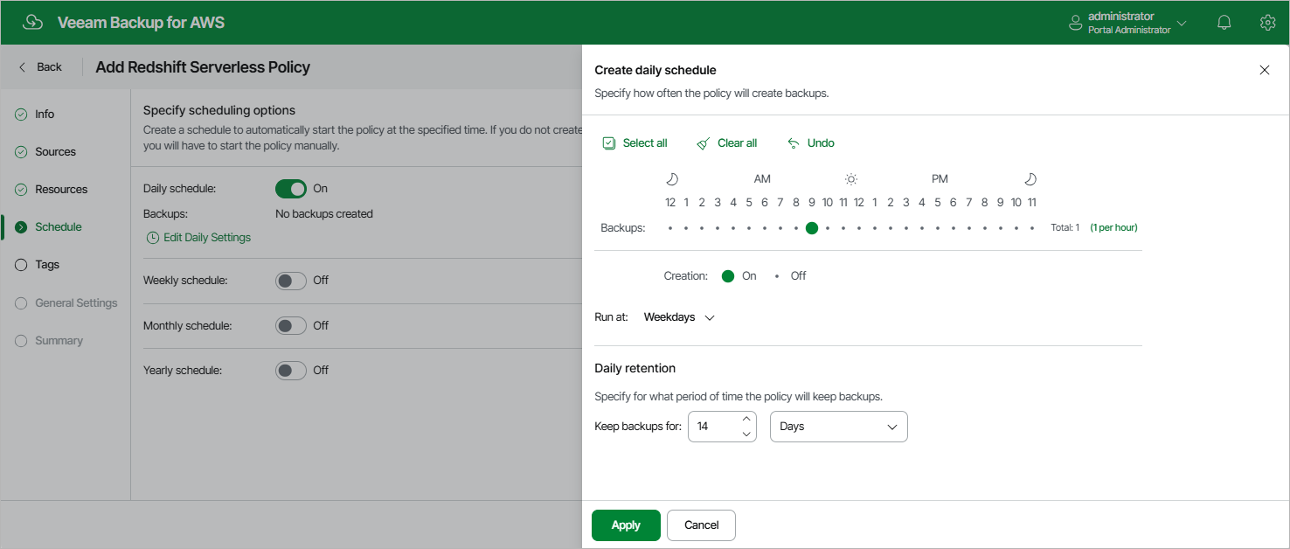Click the night moon icon above 11 PM
The height and width of the screenshot is (549, 1290).
click(1030, 179)
